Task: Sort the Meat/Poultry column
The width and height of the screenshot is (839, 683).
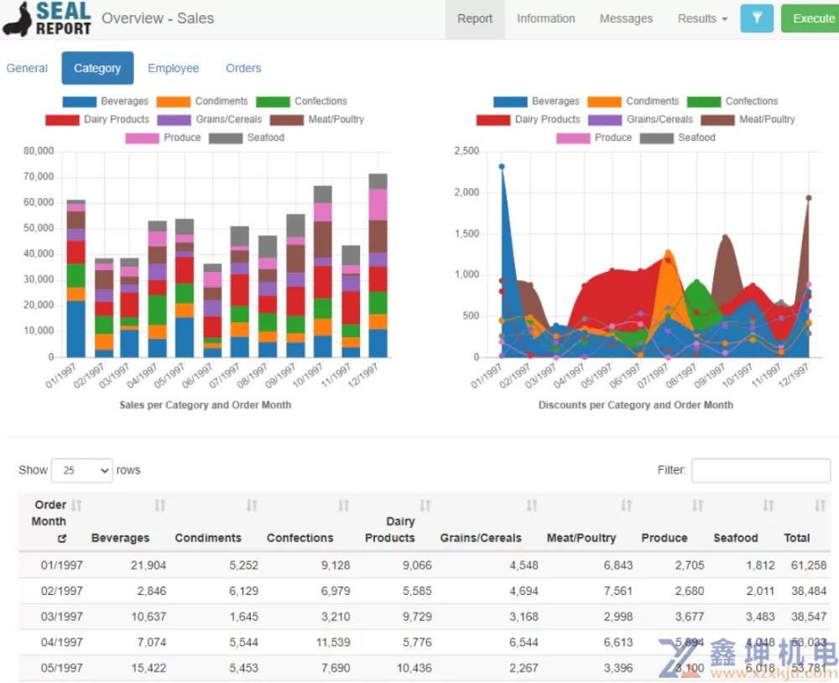Action: click(626, 505)
